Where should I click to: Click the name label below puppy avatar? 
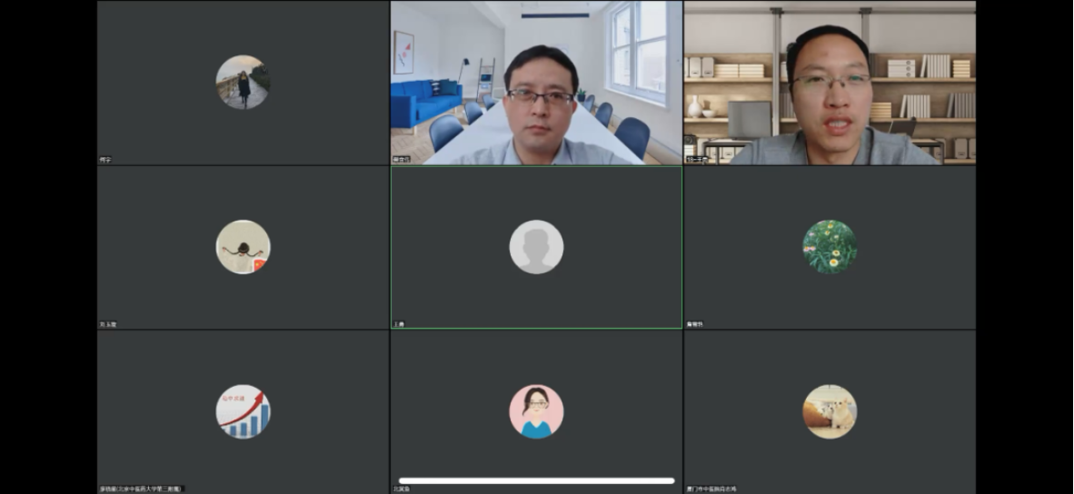711,489
